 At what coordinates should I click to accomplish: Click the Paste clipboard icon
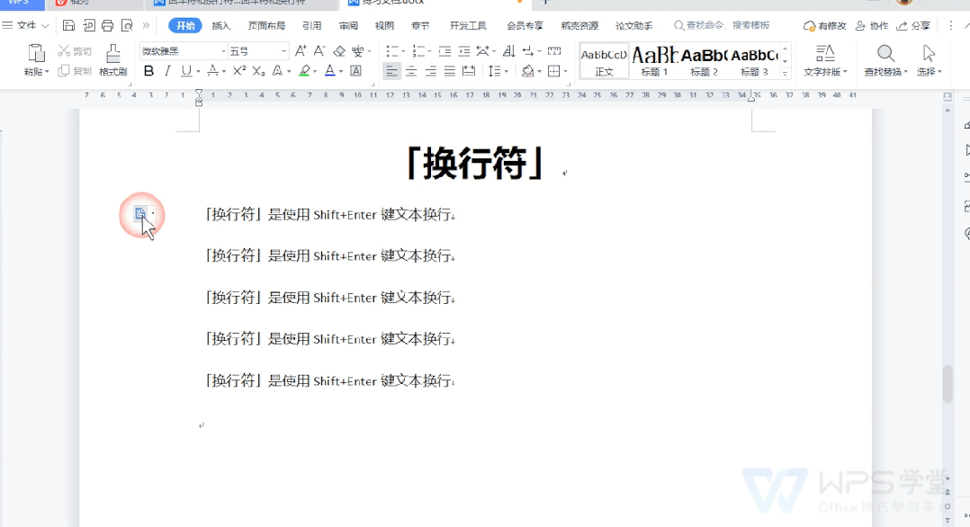click(x=37, y=54)
